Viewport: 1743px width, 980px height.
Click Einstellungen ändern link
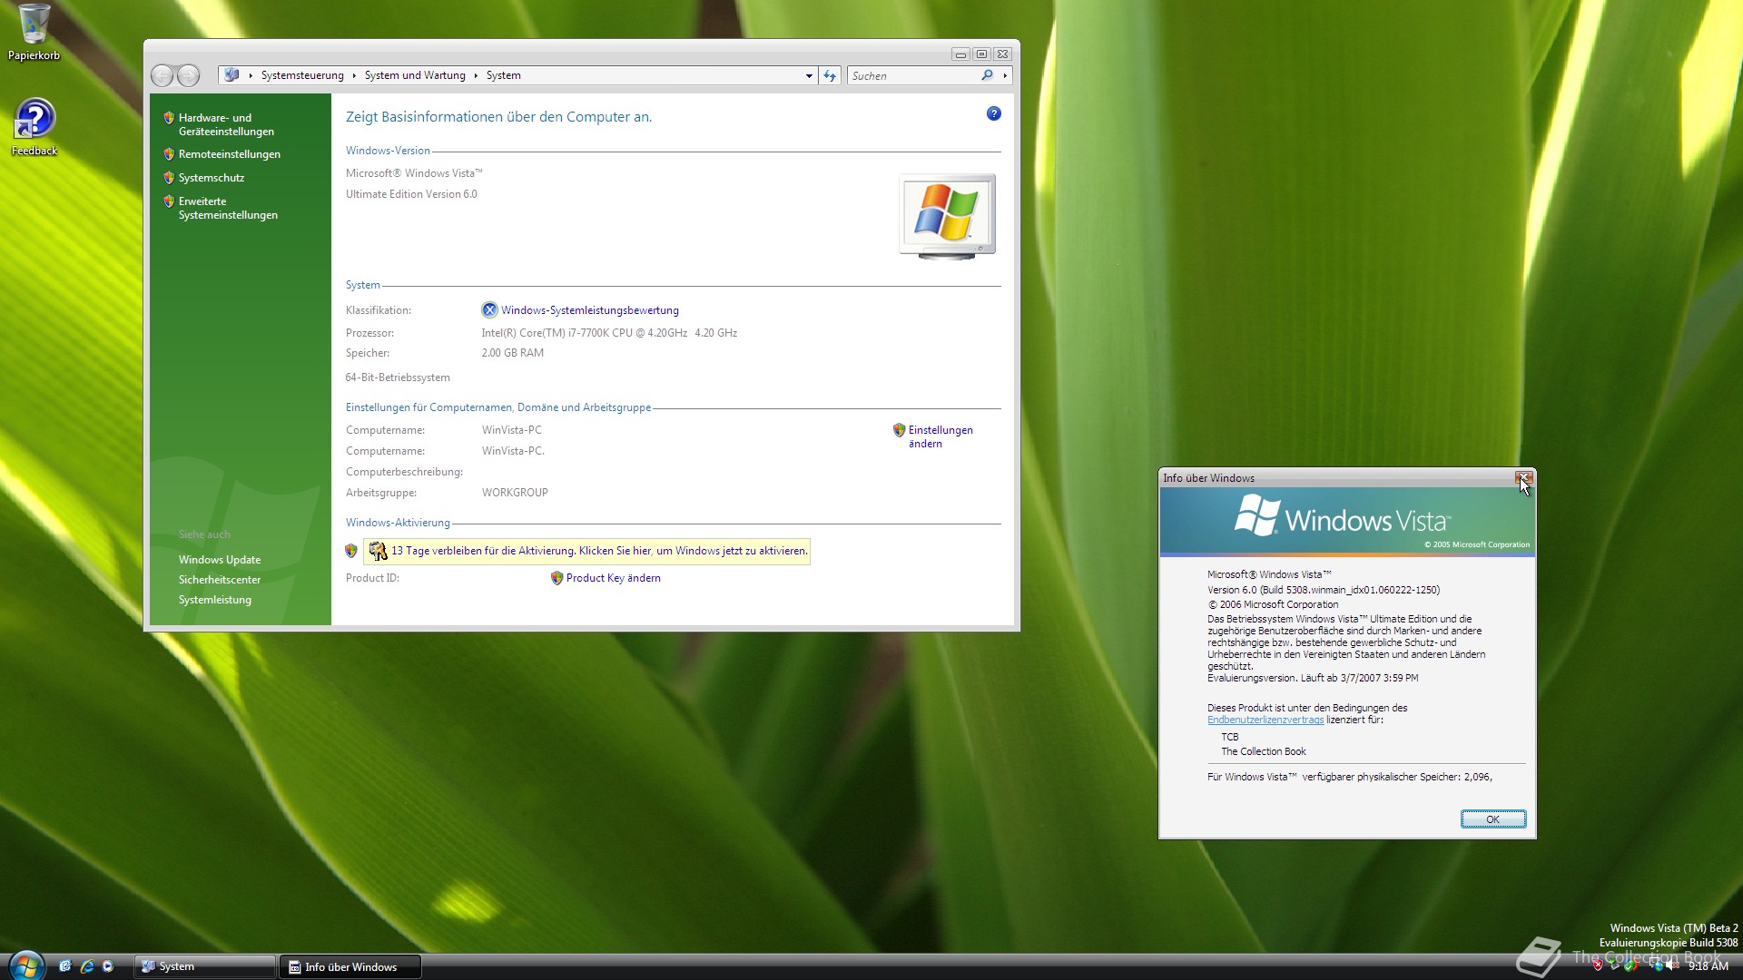click(x=940, y=436)
